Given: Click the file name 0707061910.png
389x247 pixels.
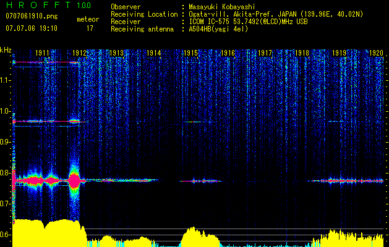Looking at the screenshot, I should 32,17.
